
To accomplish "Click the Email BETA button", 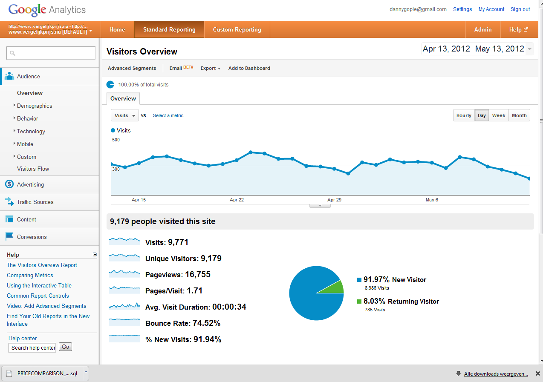I will click(x=181, y=68).
